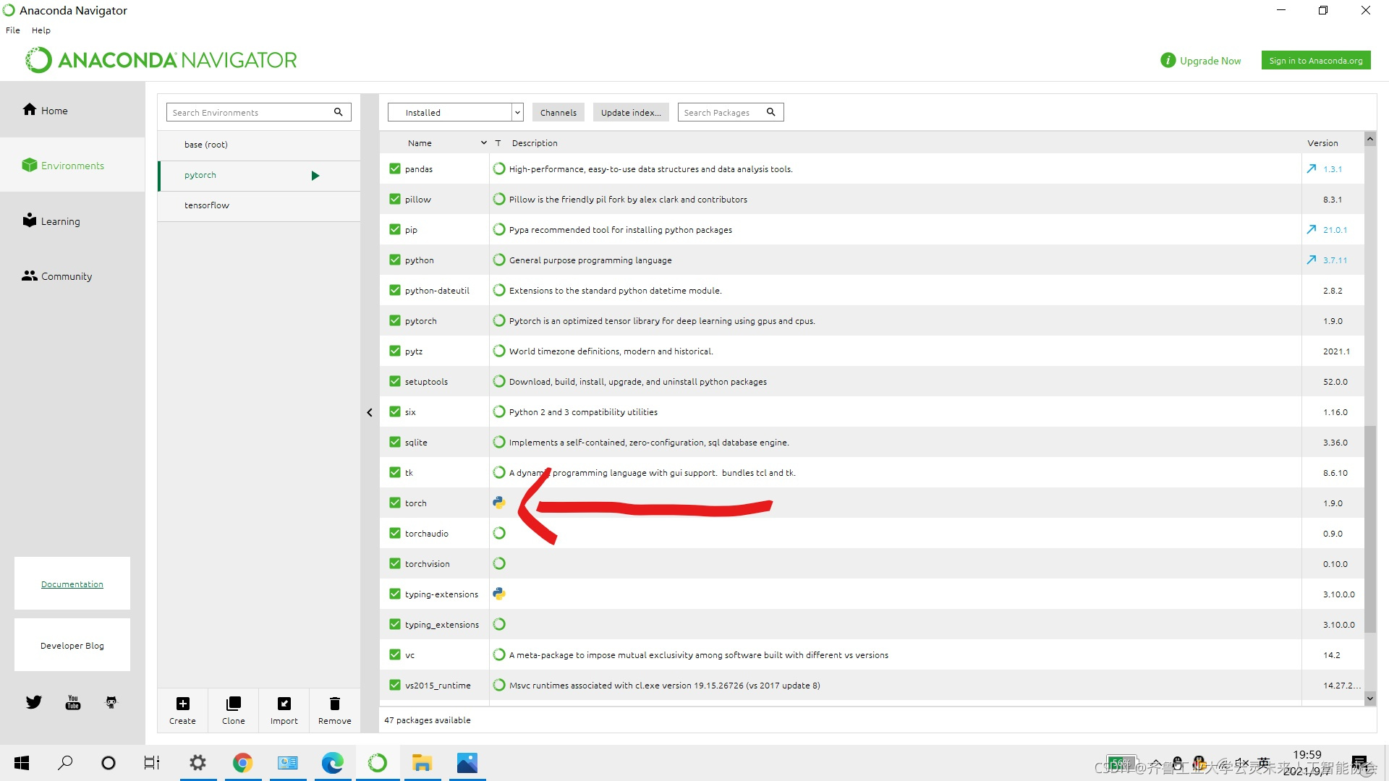Click the upgrade arrow next to python 3.7.11
1389x781 pixels.
(x=1312, y=260)
